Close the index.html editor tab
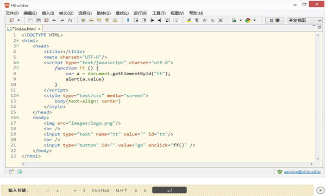Image resolution: width=326 pixels, height=196 pixels. click(x=39, y=29)
